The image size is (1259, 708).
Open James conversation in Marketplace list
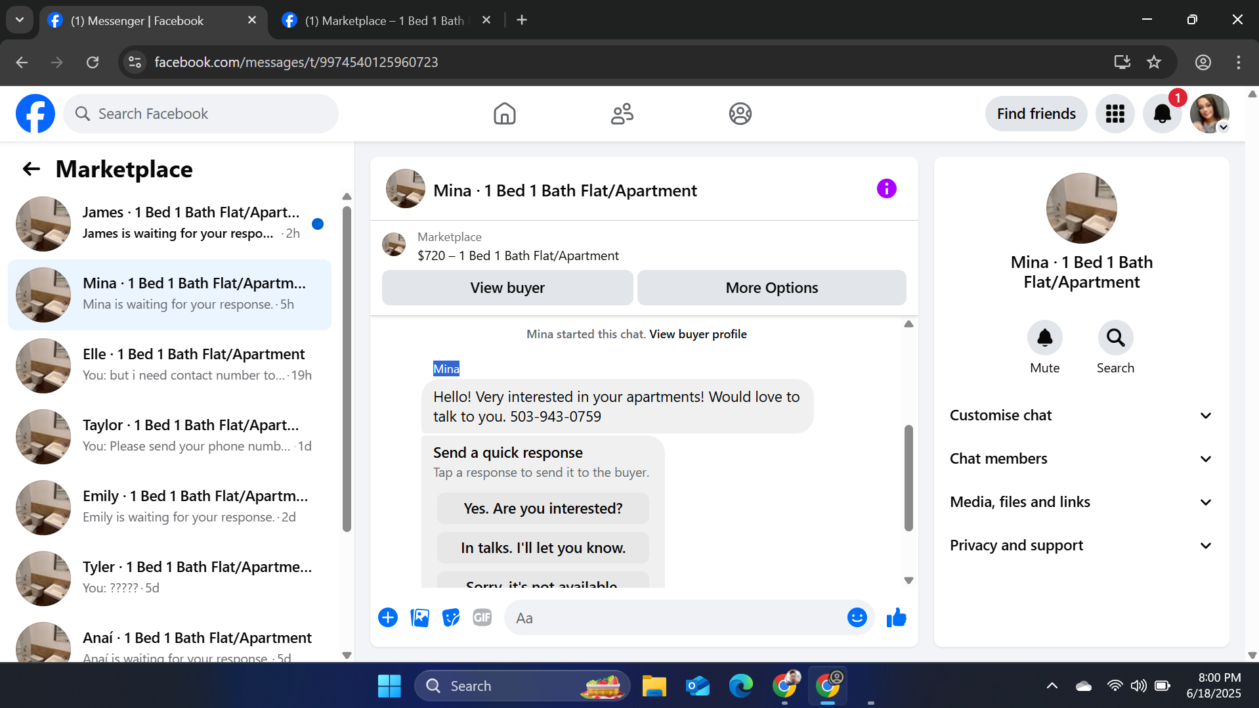pyautogui.click(x=169, y=224)
